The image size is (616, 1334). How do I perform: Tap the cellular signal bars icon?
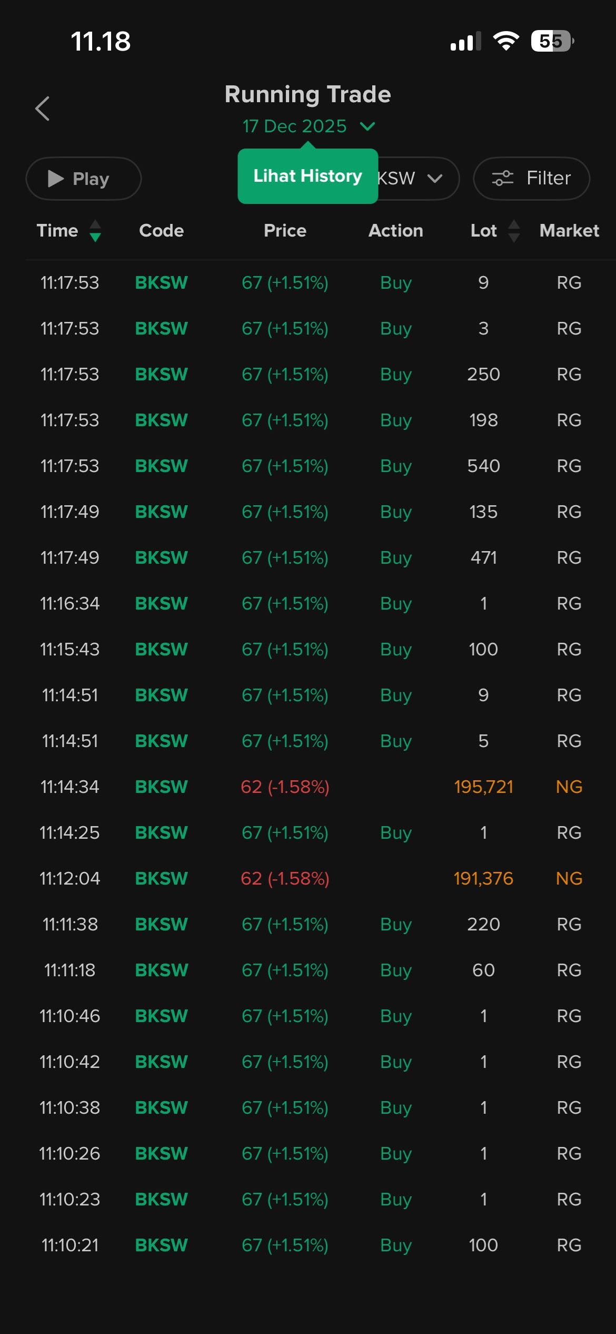pos(465,42)
